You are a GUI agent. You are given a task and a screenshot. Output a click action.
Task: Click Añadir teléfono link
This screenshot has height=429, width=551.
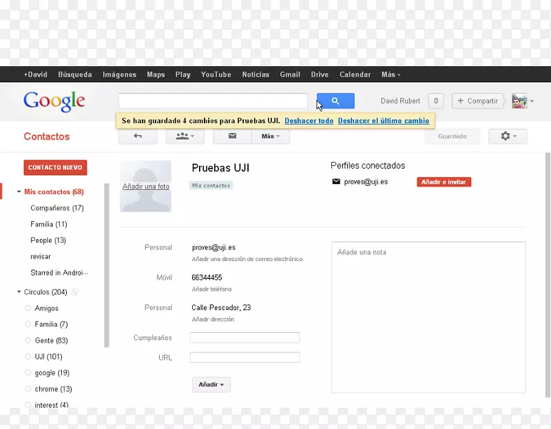pos(211,289)
